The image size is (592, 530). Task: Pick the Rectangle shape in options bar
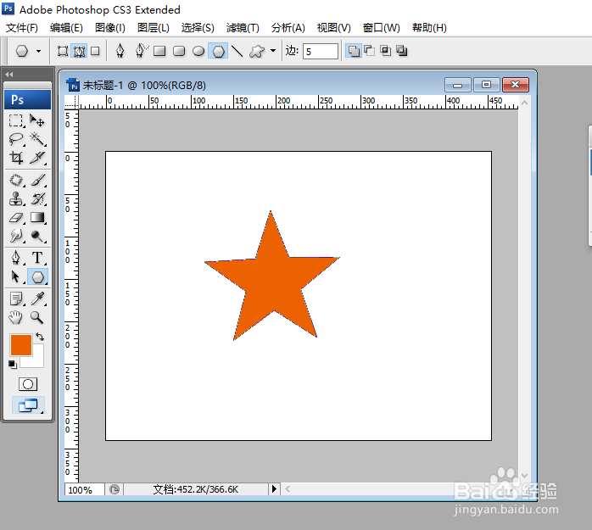[159, 51]
